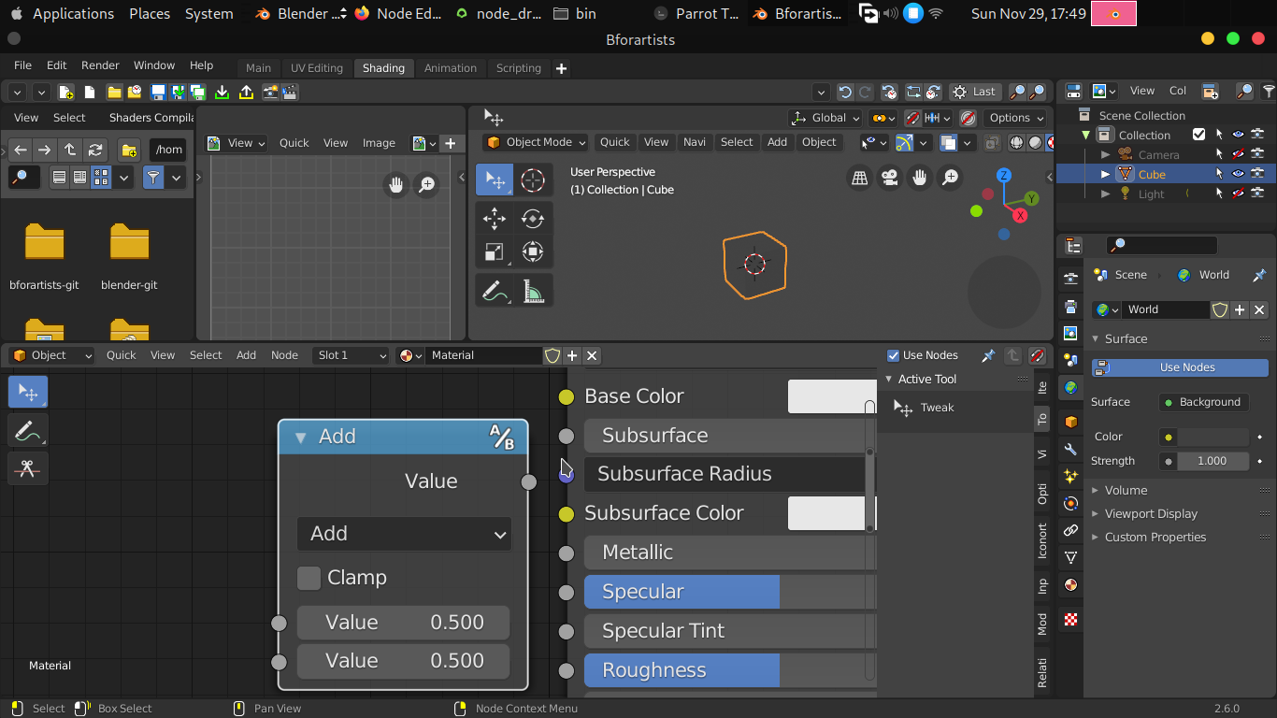Select the Links Cut scissors tool
This screenshot has width=1277, height=718.
(x=28, y=468)
